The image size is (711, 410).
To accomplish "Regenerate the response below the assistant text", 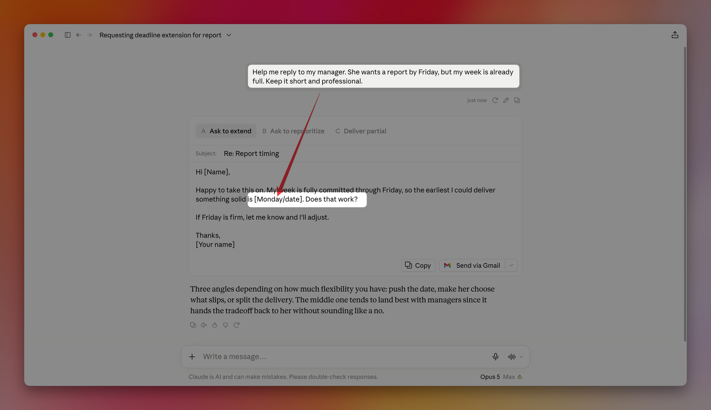I will tap(236, 325).
